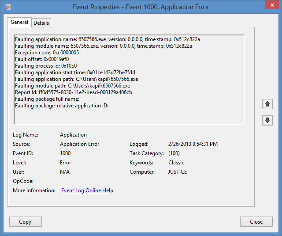
Task: Click the Faulting module name line
Action: point(104,46)
